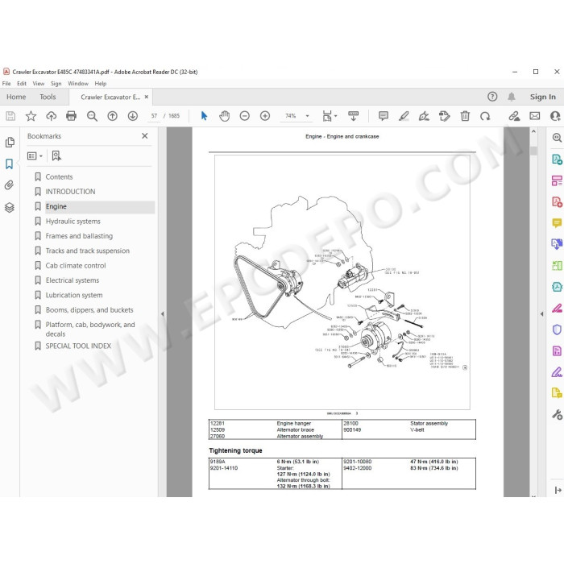
Task: Open the Page thumbnails panel
Action: tap(10, 143)
